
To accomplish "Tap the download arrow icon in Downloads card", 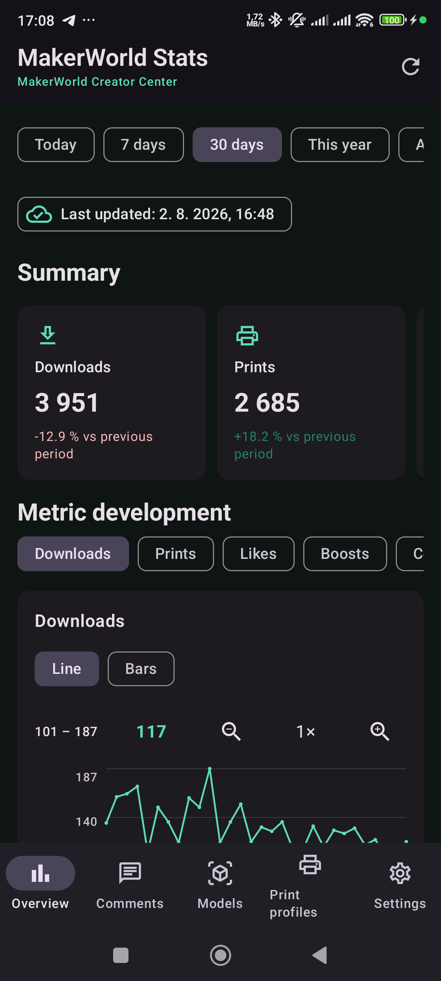I will pos(48,335).
